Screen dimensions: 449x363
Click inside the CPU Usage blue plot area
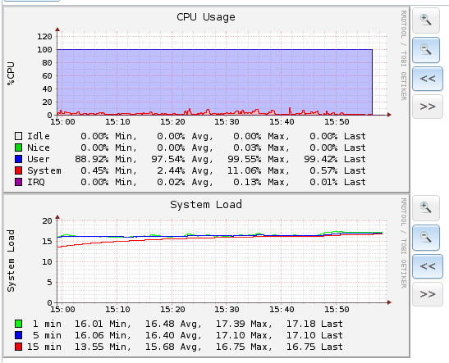coord(215,81)
